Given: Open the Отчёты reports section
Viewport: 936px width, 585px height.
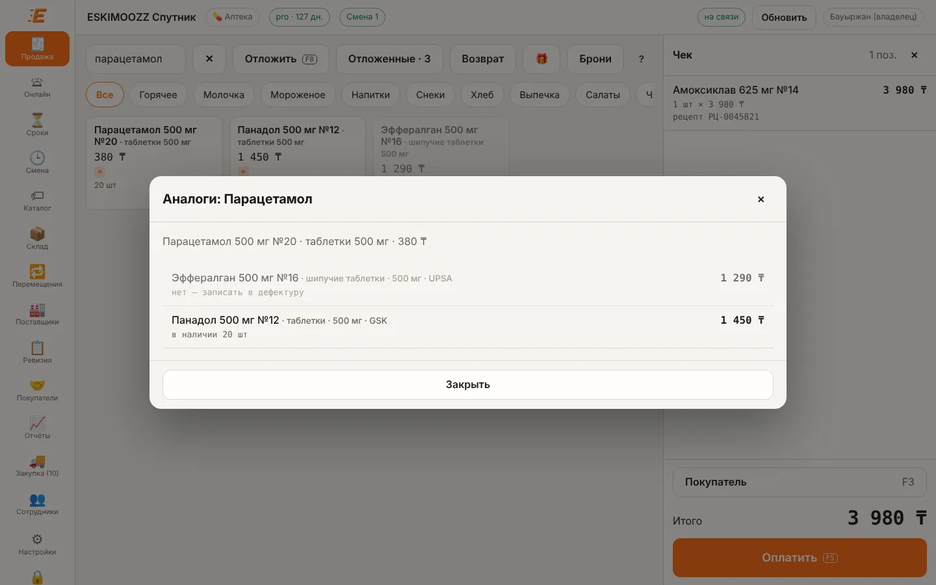Looking at the screenshot, I should pos(37,428).
